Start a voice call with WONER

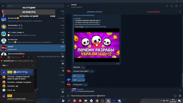[x=172, y=6]
